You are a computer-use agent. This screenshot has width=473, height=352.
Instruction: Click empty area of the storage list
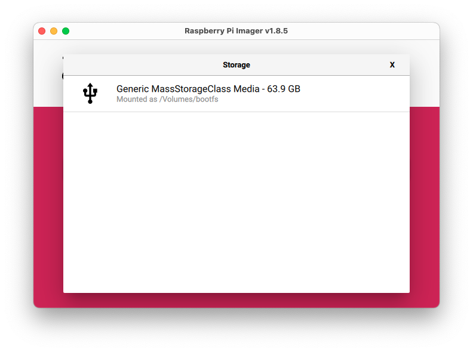point(236,203)
